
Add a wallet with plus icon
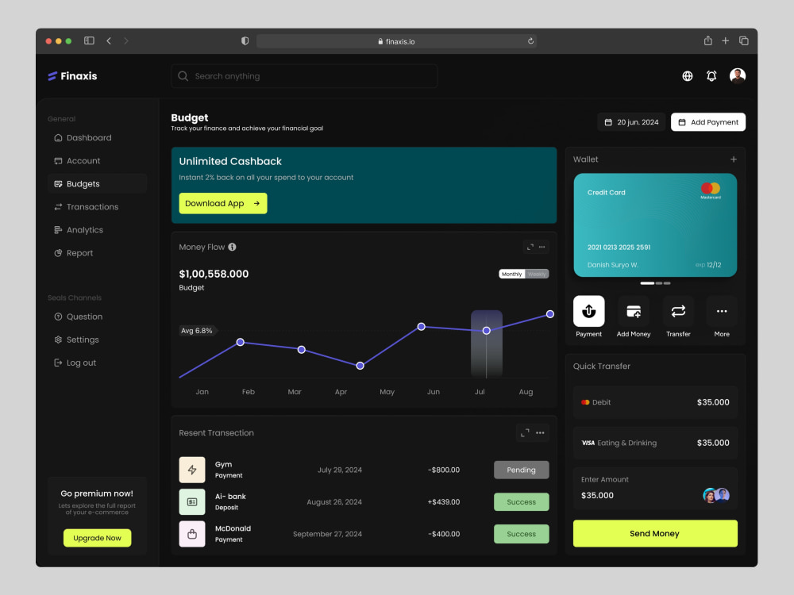[733, 159]
